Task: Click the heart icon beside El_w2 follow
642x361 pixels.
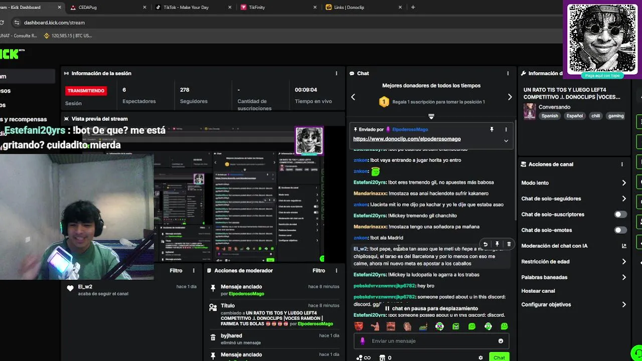Action: click(70, 288)
